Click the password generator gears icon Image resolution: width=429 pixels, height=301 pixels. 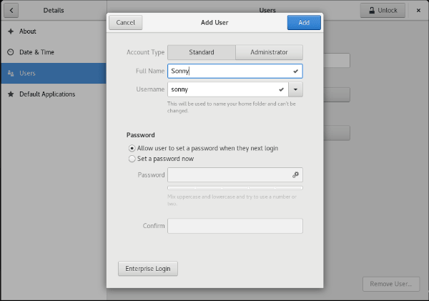(295, 174)
